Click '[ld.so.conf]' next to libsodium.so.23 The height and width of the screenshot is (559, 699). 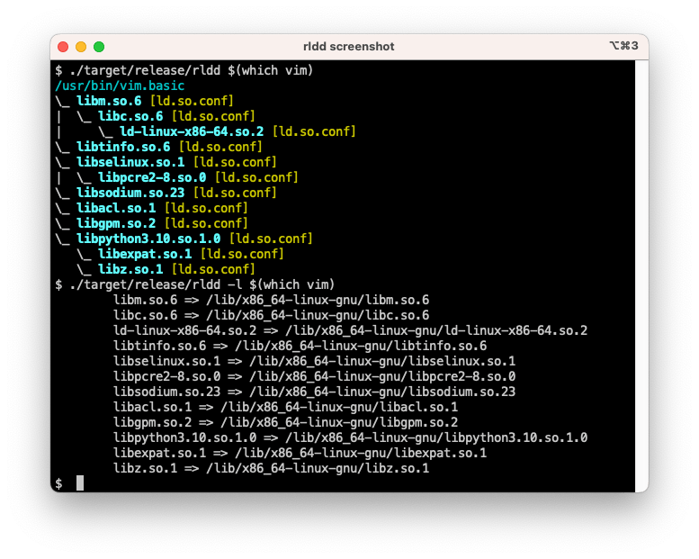[235, 193]
